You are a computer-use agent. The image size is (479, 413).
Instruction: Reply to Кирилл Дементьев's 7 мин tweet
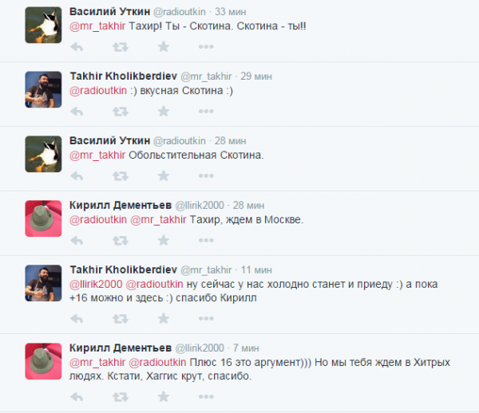click(77, 397)
